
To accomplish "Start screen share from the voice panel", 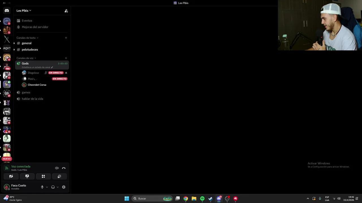I will click(x=27, y=176).
